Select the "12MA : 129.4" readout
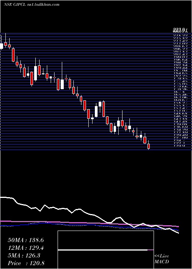 [x=26, y=248]
